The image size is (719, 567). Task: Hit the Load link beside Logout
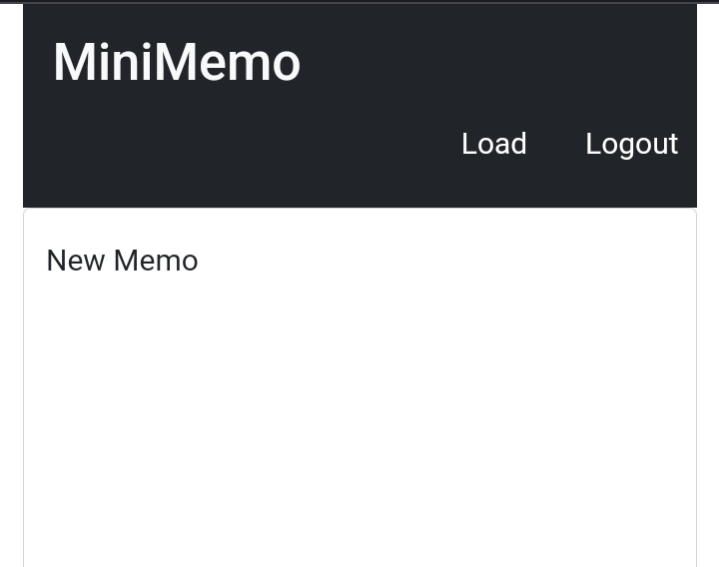click(493, 144)
